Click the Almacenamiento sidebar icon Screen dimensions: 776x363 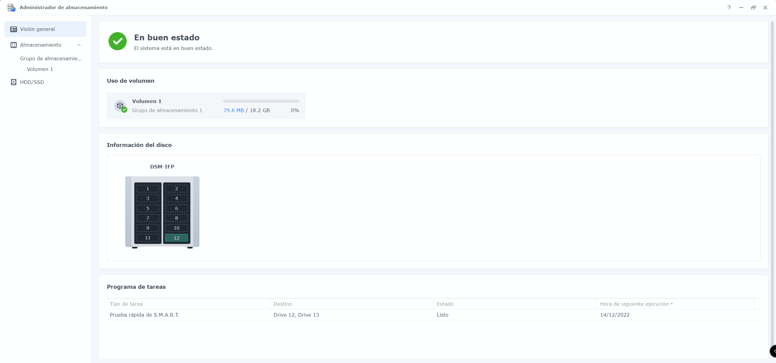click(13, 45)
